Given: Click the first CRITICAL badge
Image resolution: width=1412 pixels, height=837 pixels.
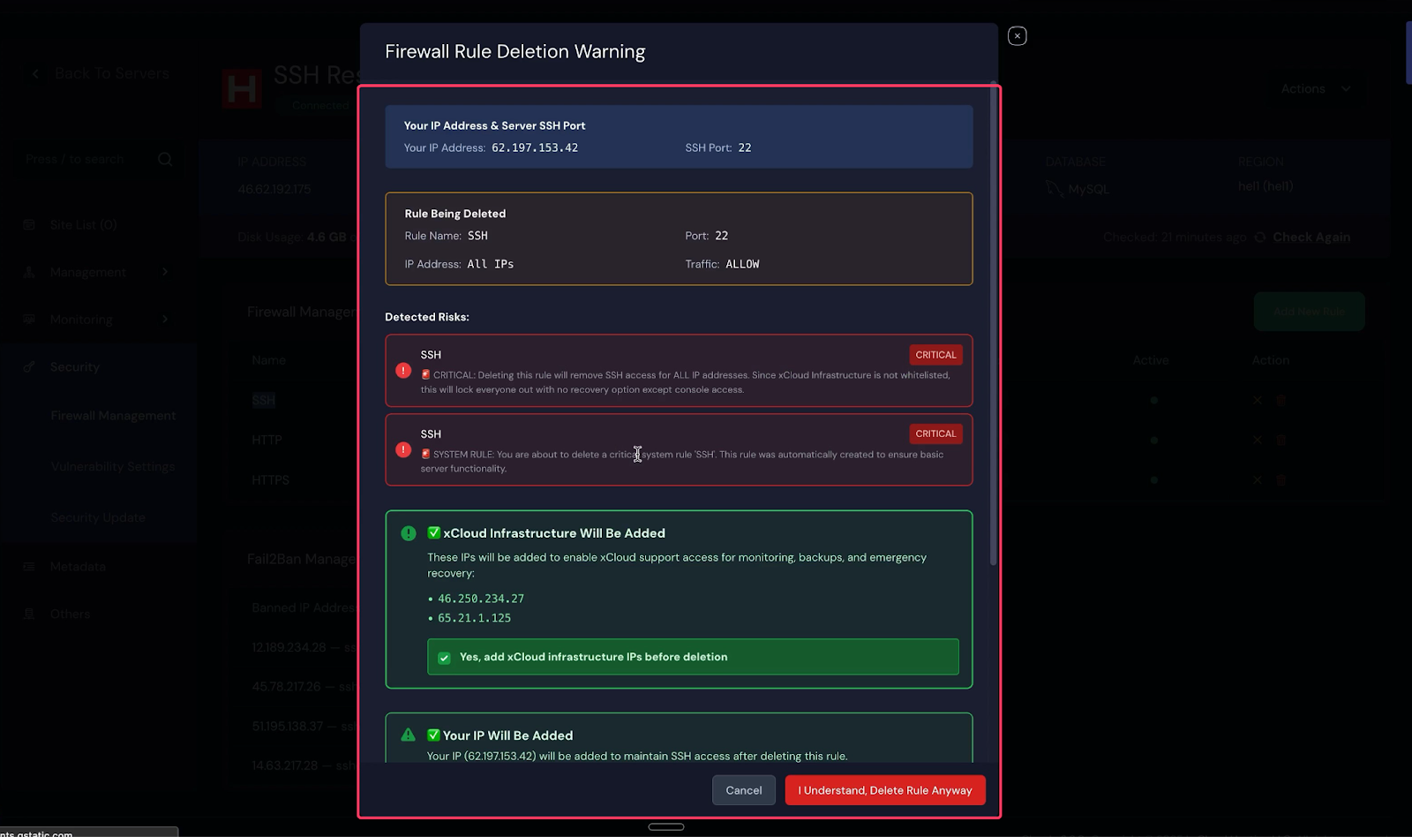Looking at the screenshot, I should pyautogui.click(x=935, y=355).
